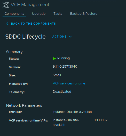
Task: Click the Deactivated telemetry value
Action: coord(62,92)
